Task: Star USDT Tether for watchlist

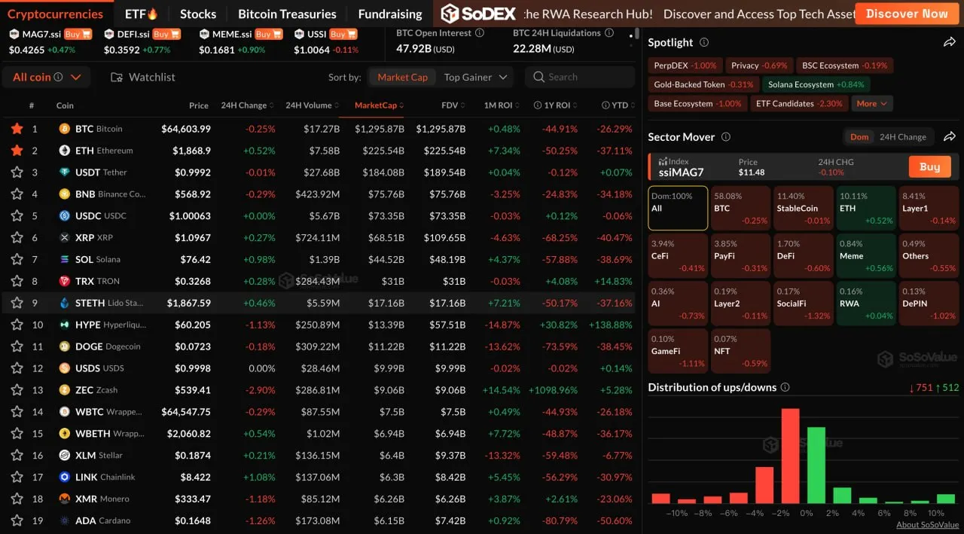Action: coord(17,172)
